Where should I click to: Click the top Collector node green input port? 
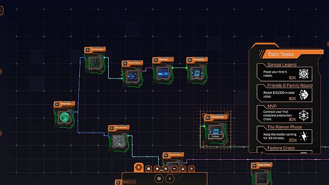186,68
